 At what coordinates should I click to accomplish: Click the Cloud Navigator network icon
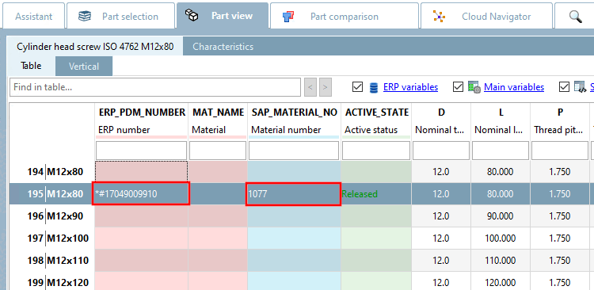coord(439,17)
